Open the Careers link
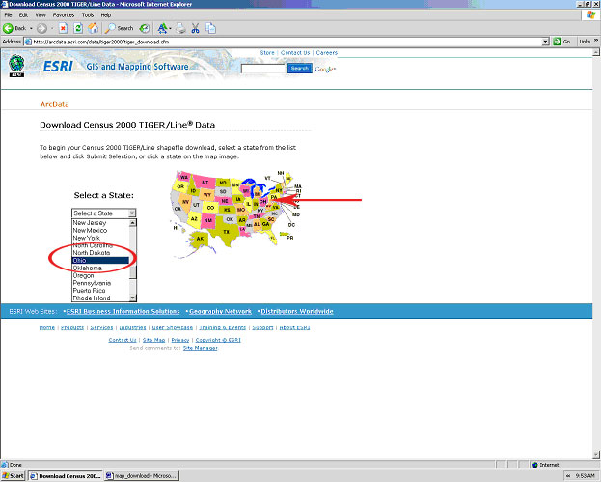 pyautogui.click(x=327, y=53)
